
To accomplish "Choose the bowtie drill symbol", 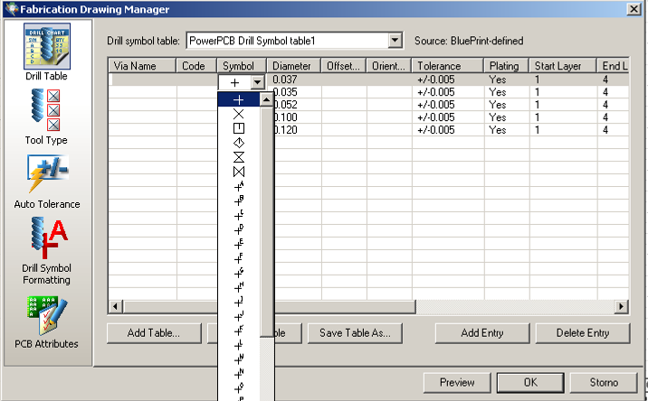I will click(x=238, y=172).
